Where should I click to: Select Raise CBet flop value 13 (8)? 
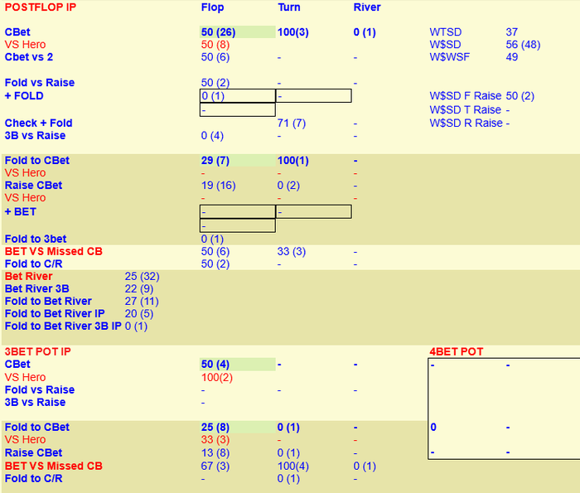215,452
